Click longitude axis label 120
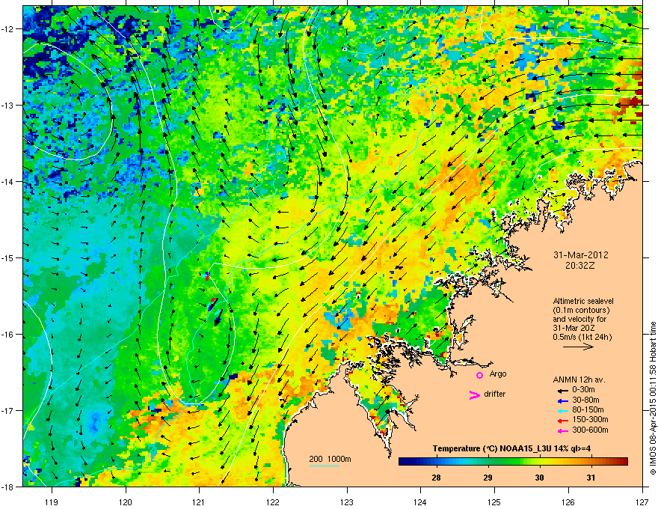Viewport: 658px width, 509px height. (x=126, y=502)
